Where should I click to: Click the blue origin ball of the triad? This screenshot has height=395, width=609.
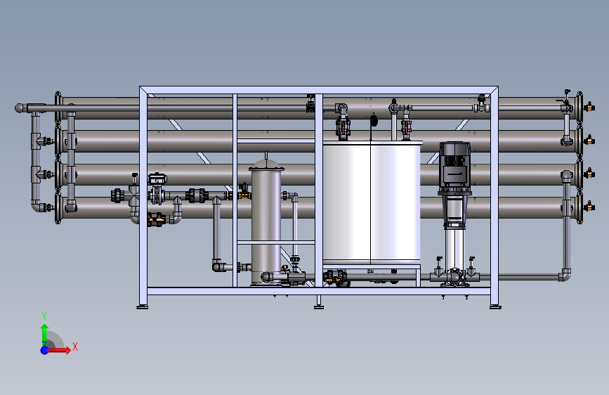coord(45,350)
